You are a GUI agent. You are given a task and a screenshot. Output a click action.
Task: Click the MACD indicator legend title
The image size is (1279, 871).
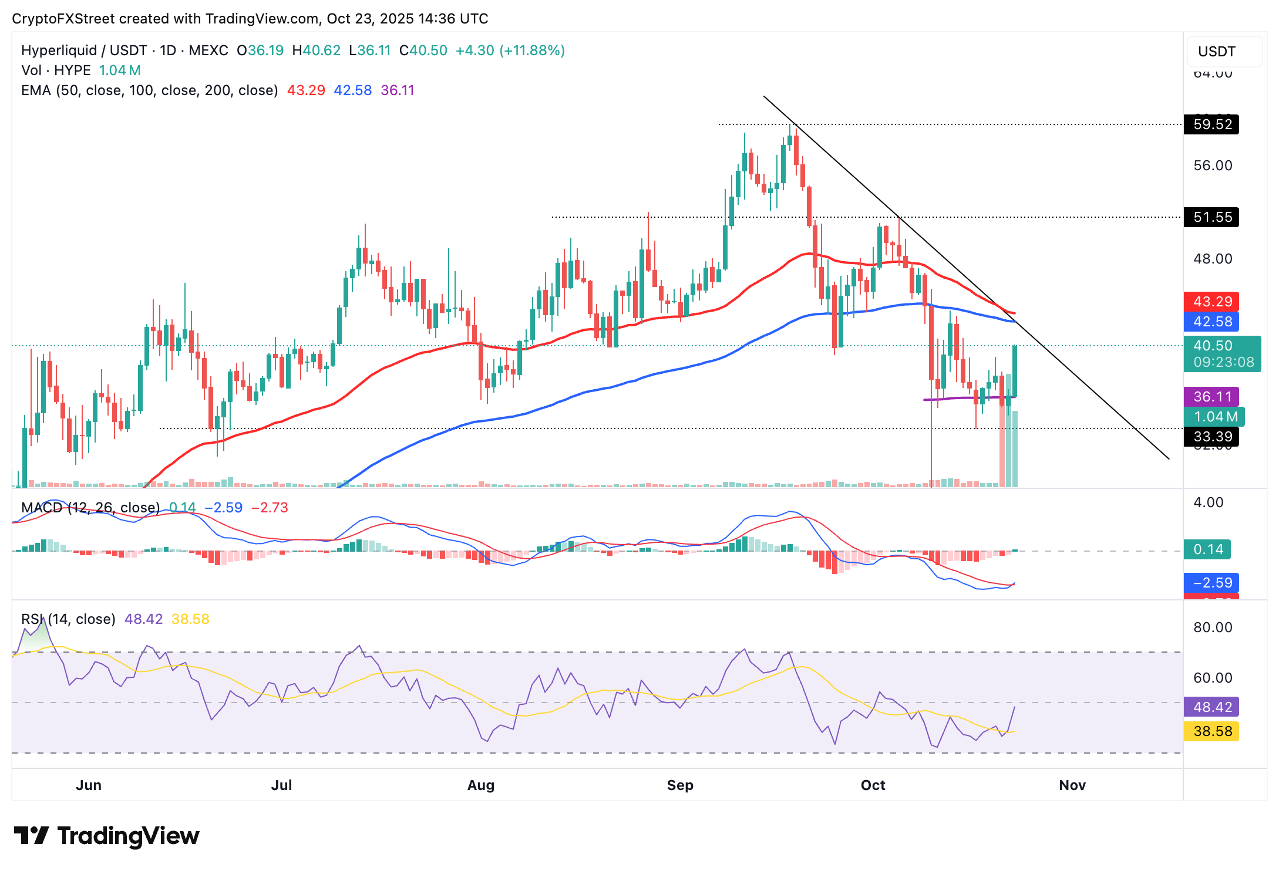pos(90,508)
